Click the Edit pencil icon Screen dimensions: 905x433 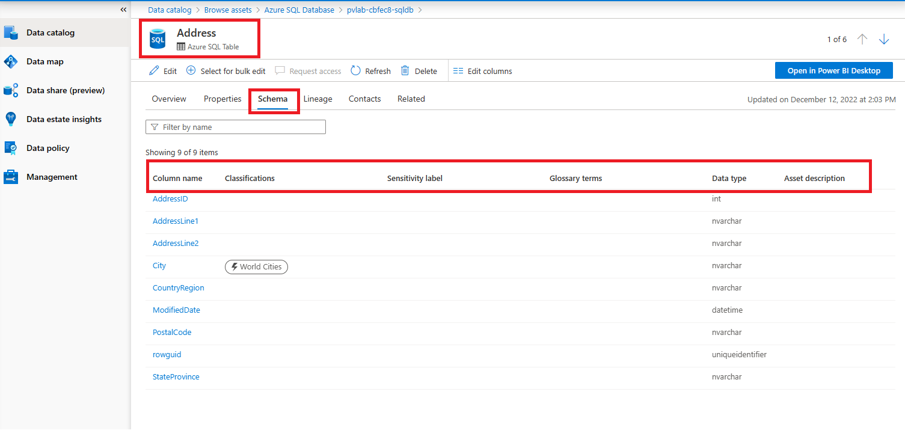click(x=155, y=71)
